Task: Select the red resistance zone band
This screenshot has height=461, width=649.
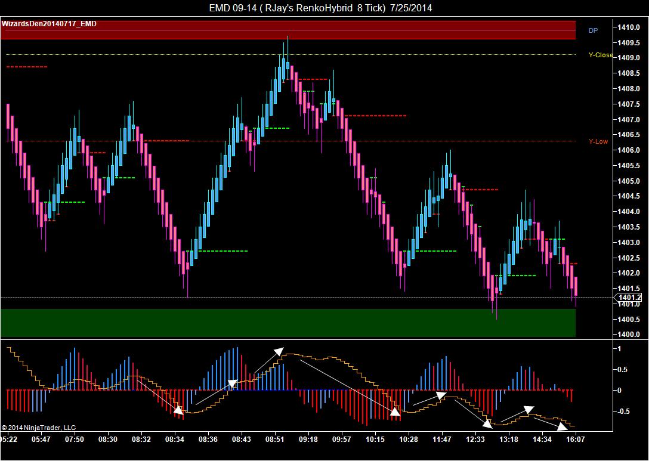Action: pyautogui.click(x=288, y=30)
